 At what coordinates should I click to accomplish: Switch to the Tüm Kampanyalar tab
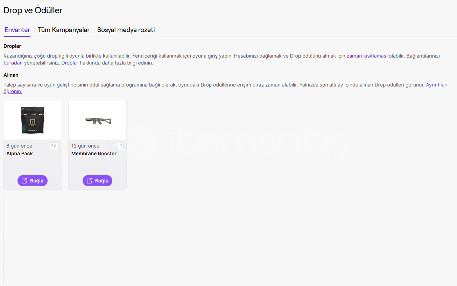click(x=64, y=30)
